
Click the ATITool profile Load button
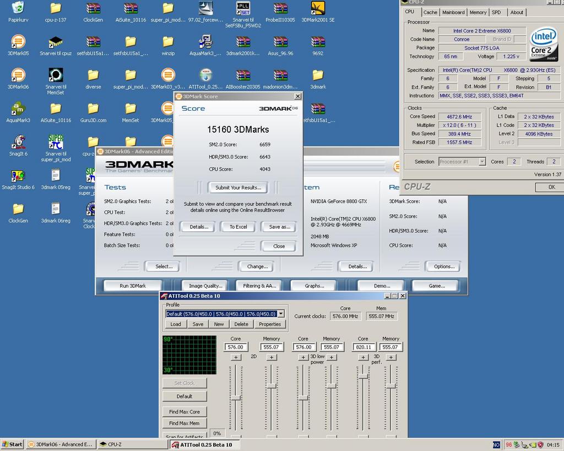tap(176, 324)
